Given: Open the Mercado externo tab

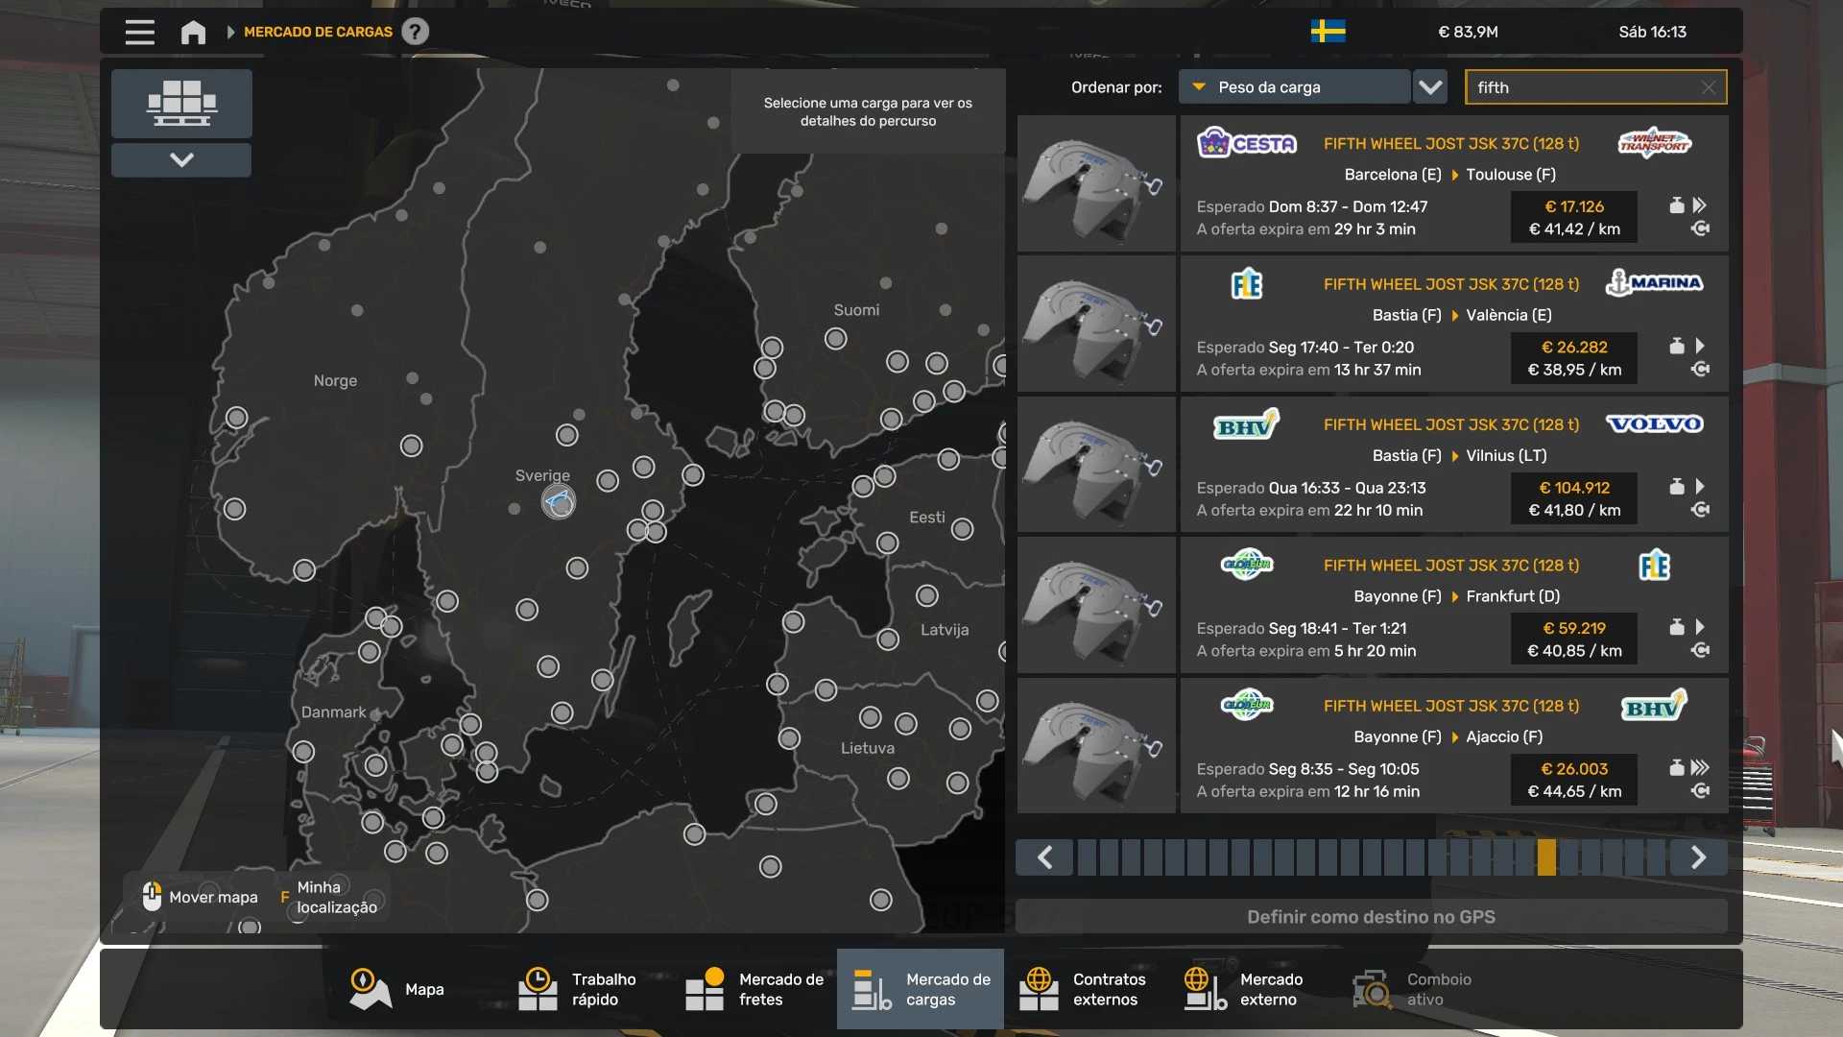Looking at the screenshot, I should point(1255,989).
